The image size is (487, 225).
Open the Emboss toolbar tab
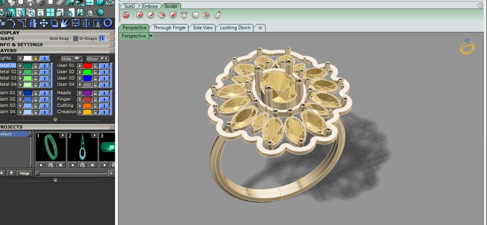coord(150,6)
